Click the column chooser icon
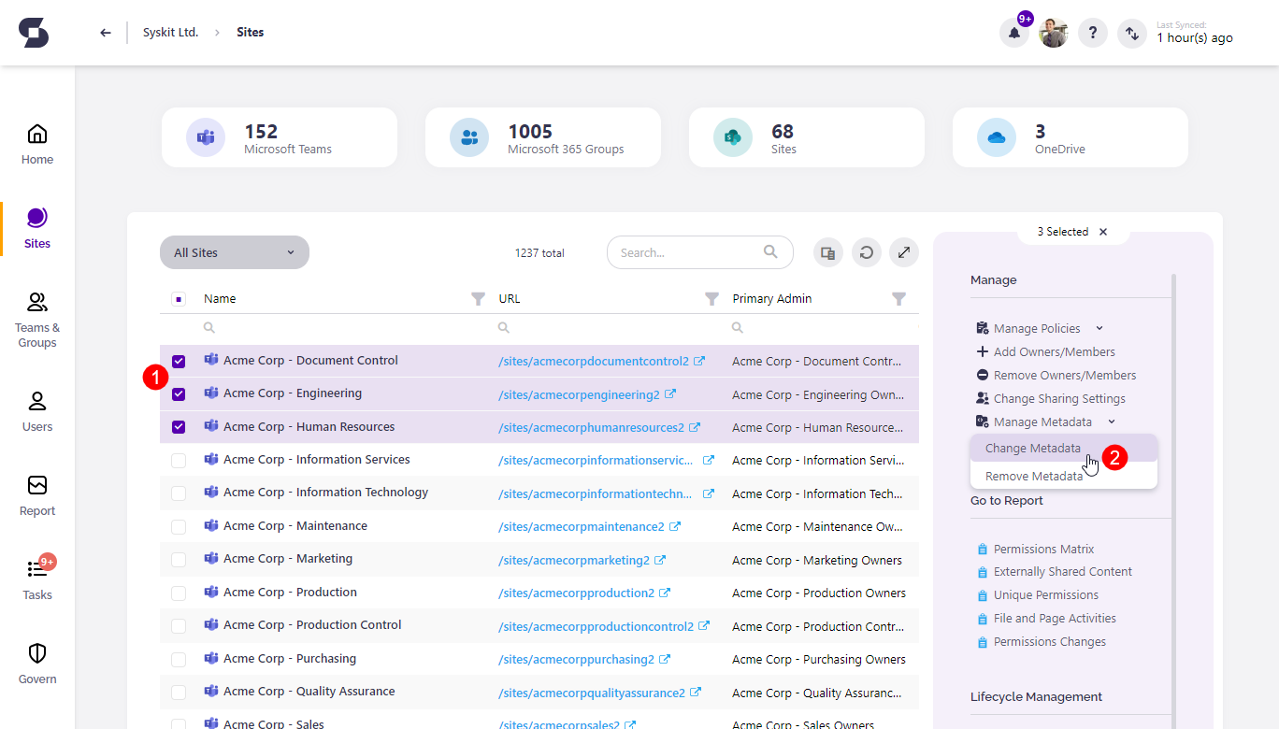1279x729 pixels. point(827,252)
